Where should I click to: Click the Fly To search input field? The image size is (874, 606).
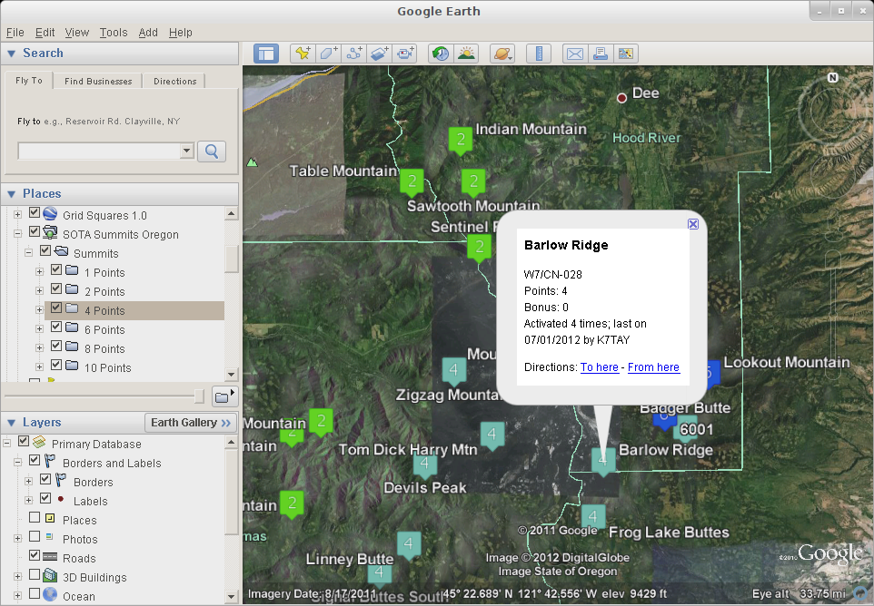tap(100, 151)
